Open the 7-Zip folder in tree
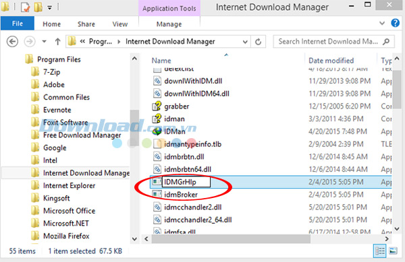The image size is (405, 262). 52,72
